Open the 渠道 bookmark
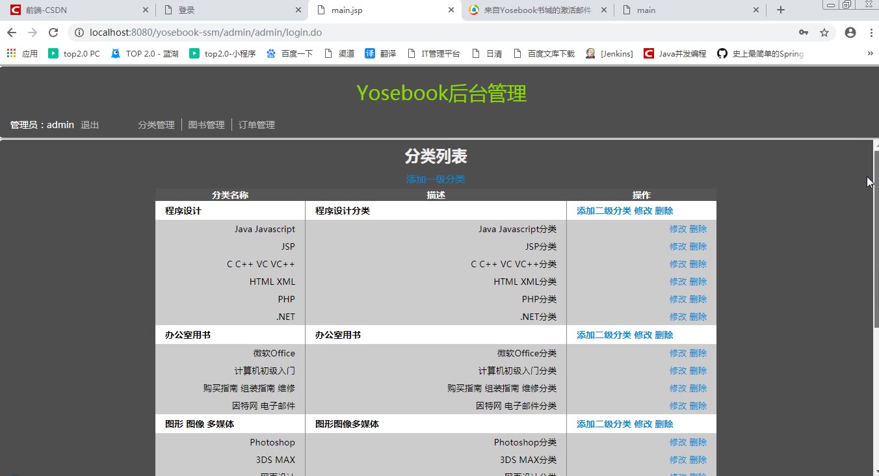Image resolution: width=879 pixels, height=476 pixels. pyautogui.click(x=339, y=53)
